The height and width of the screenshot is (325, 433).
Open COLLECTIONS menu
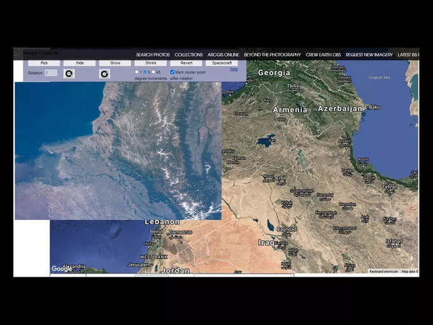[x=188, y=55]
